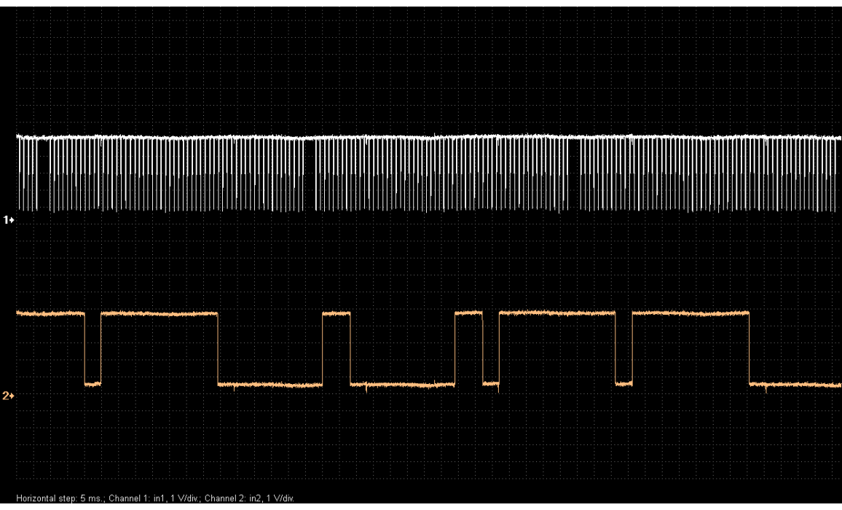
Task: Click the first long low segment of the orange waveform
Action: coord(269,385)
